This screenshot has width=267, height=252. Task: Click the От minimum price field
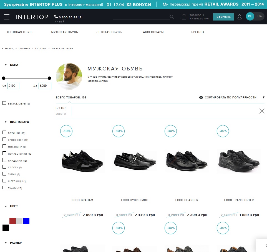(14, 86)
